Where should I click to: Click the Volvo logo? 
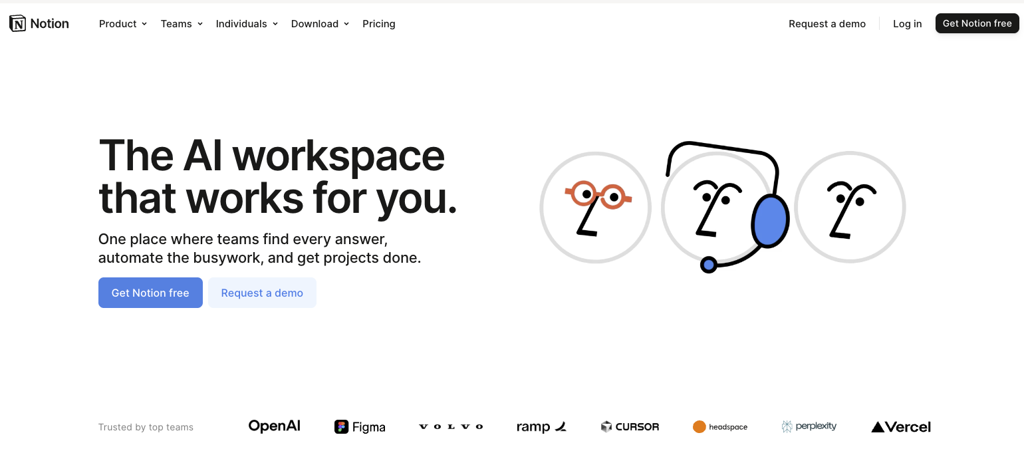click(x=451, y=427)
